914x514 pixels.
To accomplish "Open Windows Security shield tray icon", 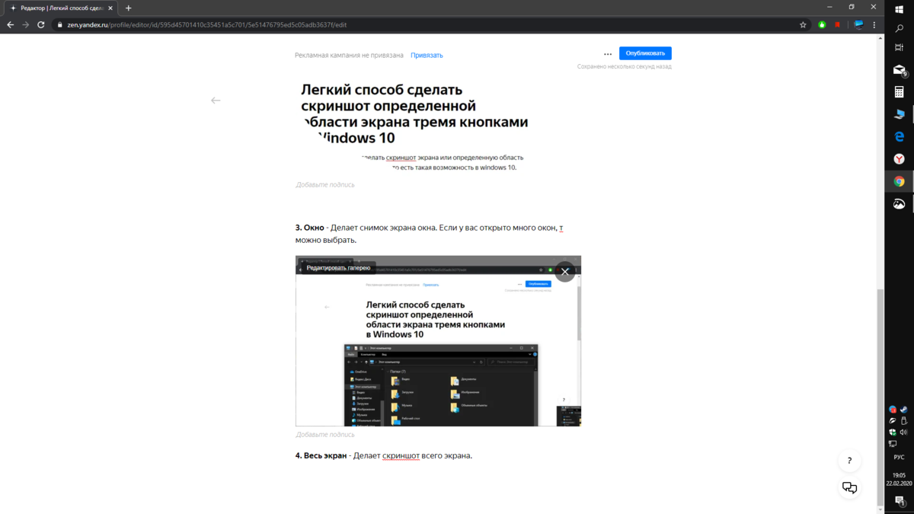I will 893,433.
